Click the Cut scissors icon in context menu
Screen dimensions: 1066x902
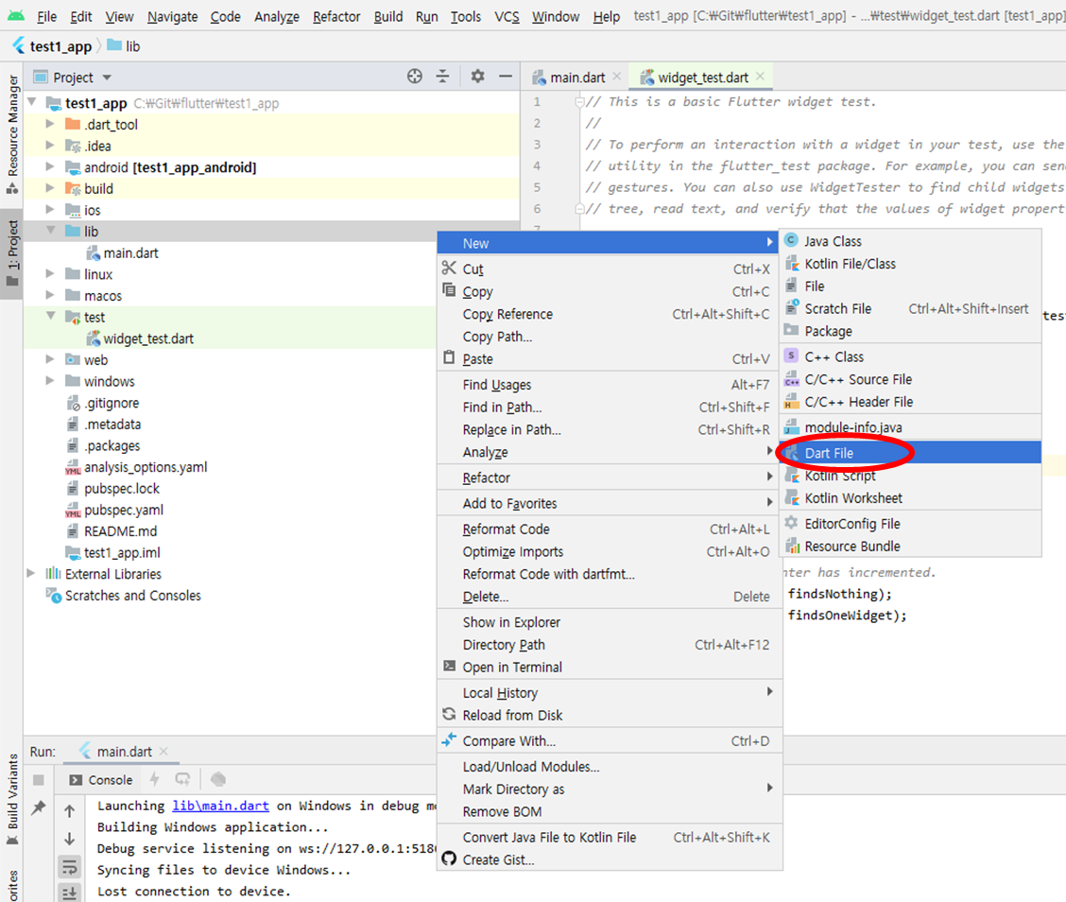click(449, 268)
